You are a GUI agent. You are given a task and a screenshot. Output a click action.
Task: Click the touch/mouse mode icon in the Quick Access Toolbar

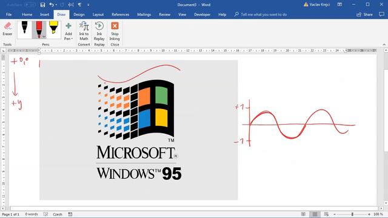click(x=71, y=5)
